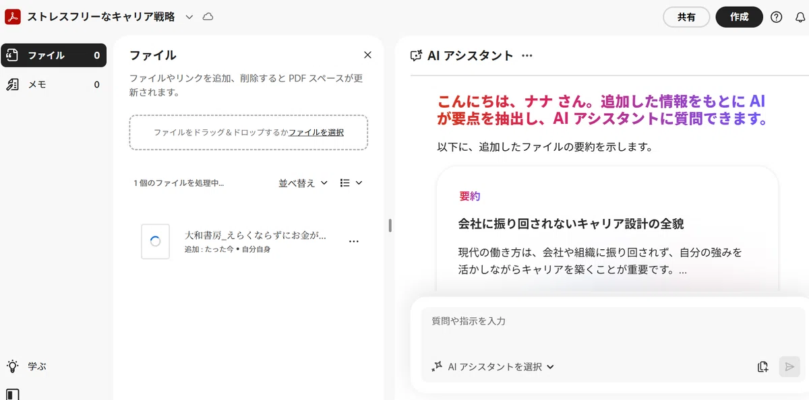Click the Adobe Acrobat logo icon

tap(13, 17)
